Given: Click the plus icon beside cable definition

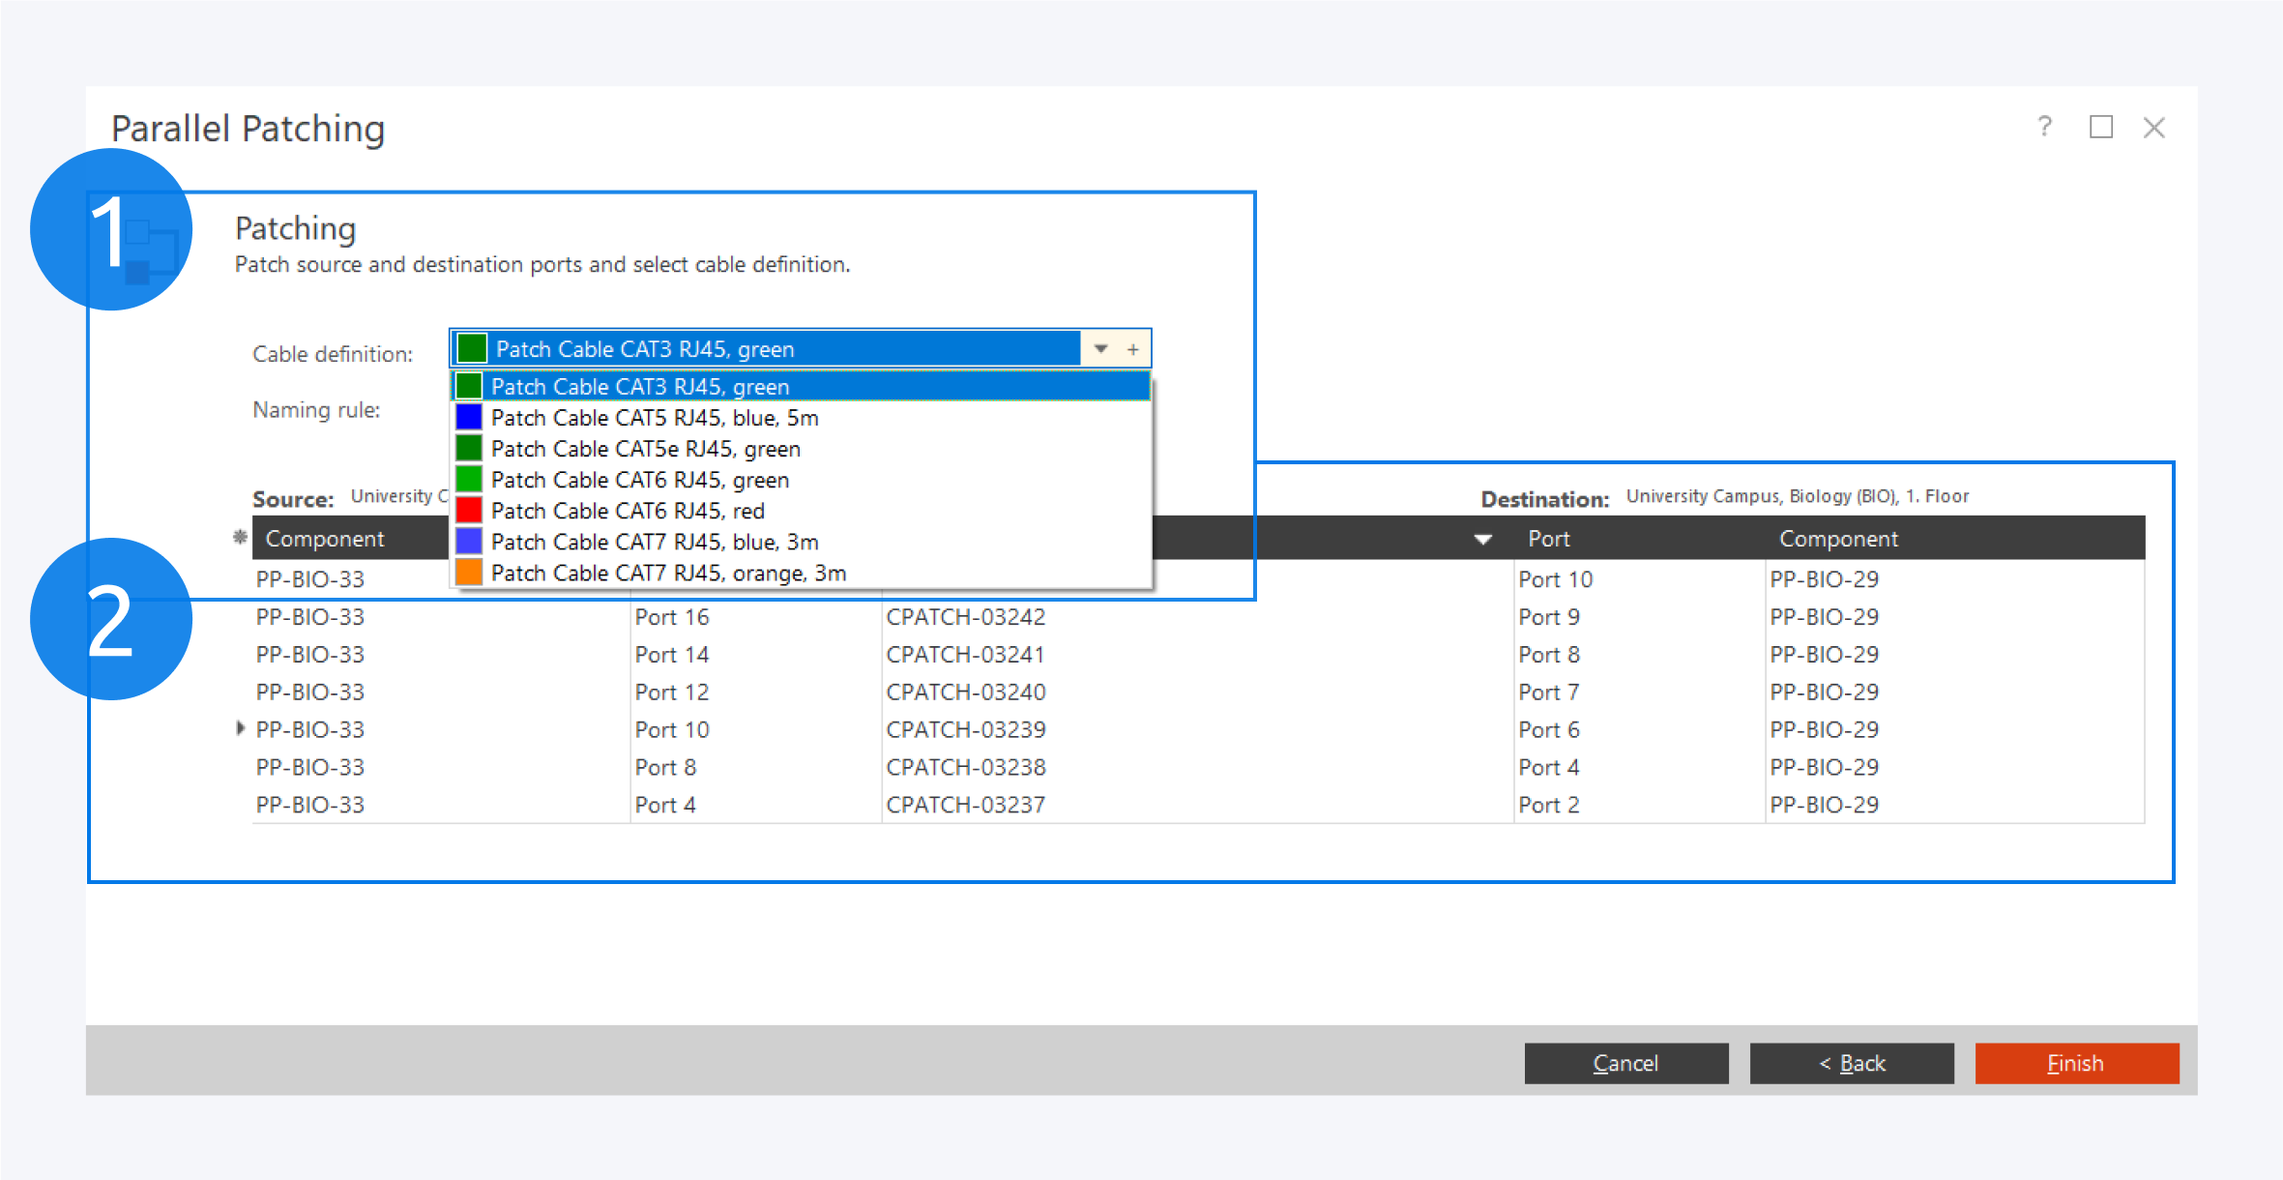Looking at the screenshot, I should coord(1133,349).
